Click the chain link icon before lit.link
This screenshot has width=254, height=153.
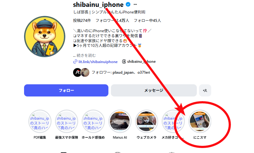[75, 62]
